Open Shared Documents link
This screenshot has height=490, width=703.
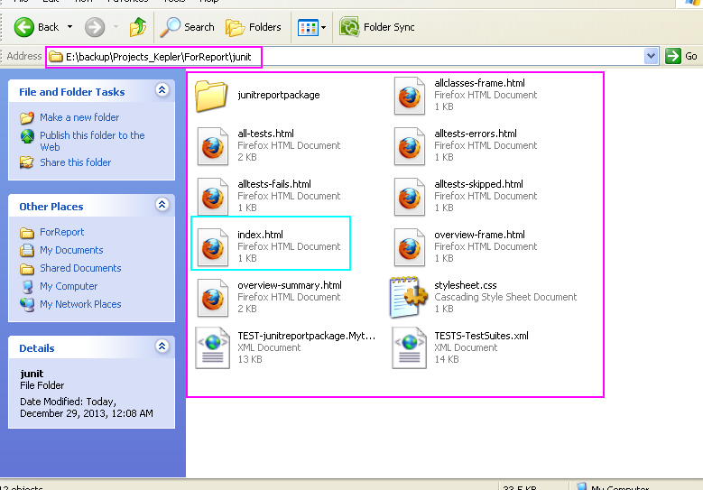(80, 268)
